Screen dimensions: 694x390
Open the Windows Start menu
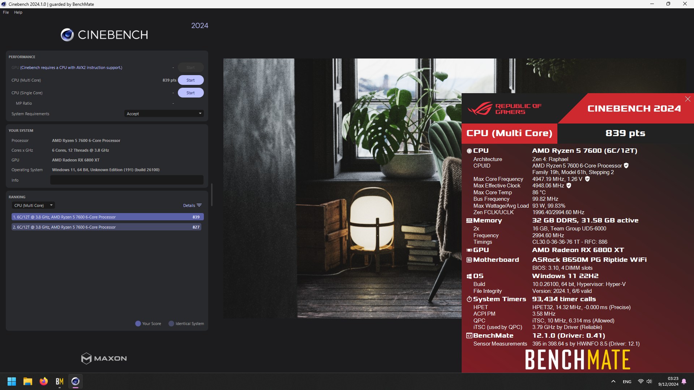click(12, 381)
